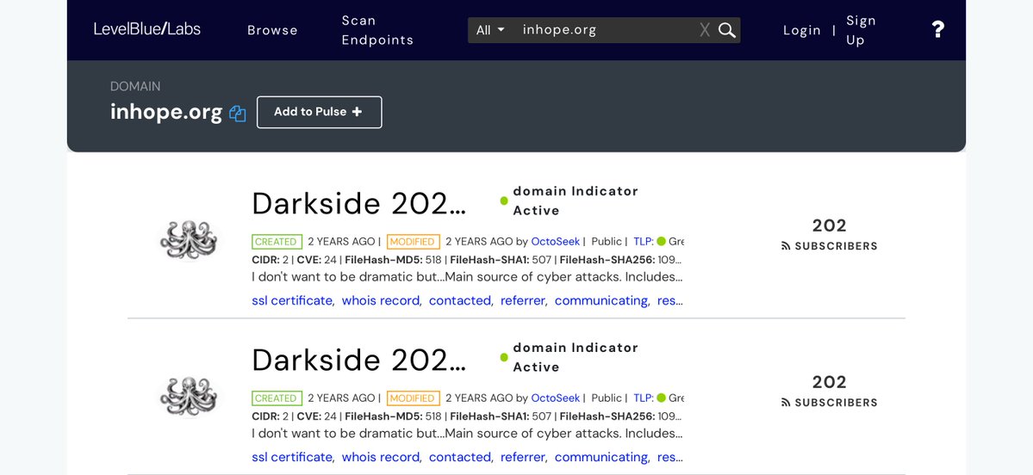This screenshot has width=1033, height=475.
Task: Clear the search field with X
Action: 705,30
